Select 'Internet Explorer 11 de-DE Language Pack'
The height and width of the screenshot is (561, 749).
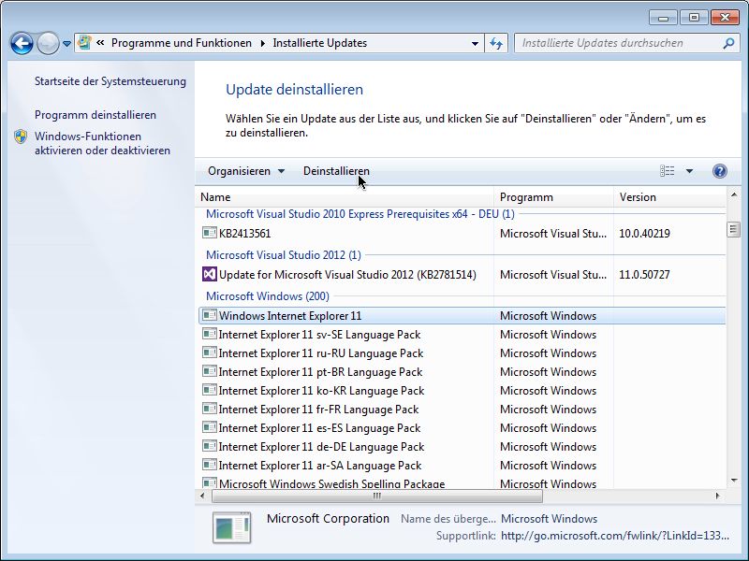[462, 447]
